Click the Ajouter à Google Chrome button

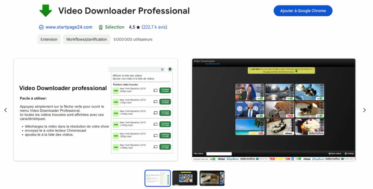coord(303,11)
